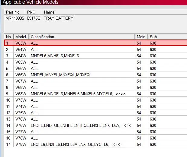187x157 pixels.
Task: Click the No column header
Action: (9, 37)
